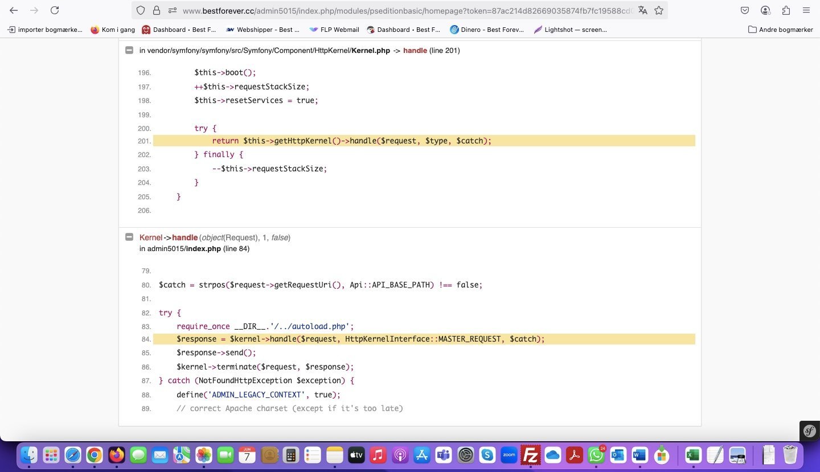Viewport: 820px width, 472px height.
Task: Bookmark this page with the star
Action: (x=659, y=10)
